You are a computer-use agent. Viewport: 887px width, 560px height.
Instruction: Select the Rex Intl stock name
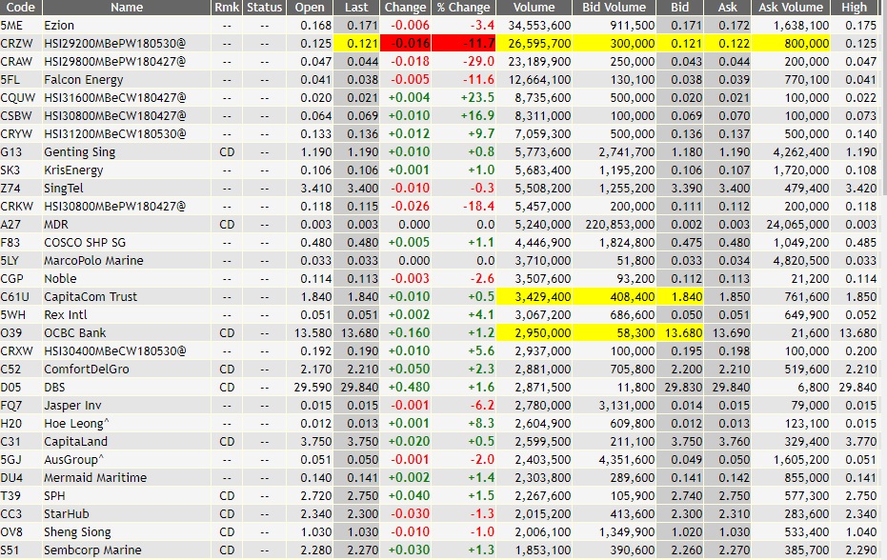pos(66,315)
